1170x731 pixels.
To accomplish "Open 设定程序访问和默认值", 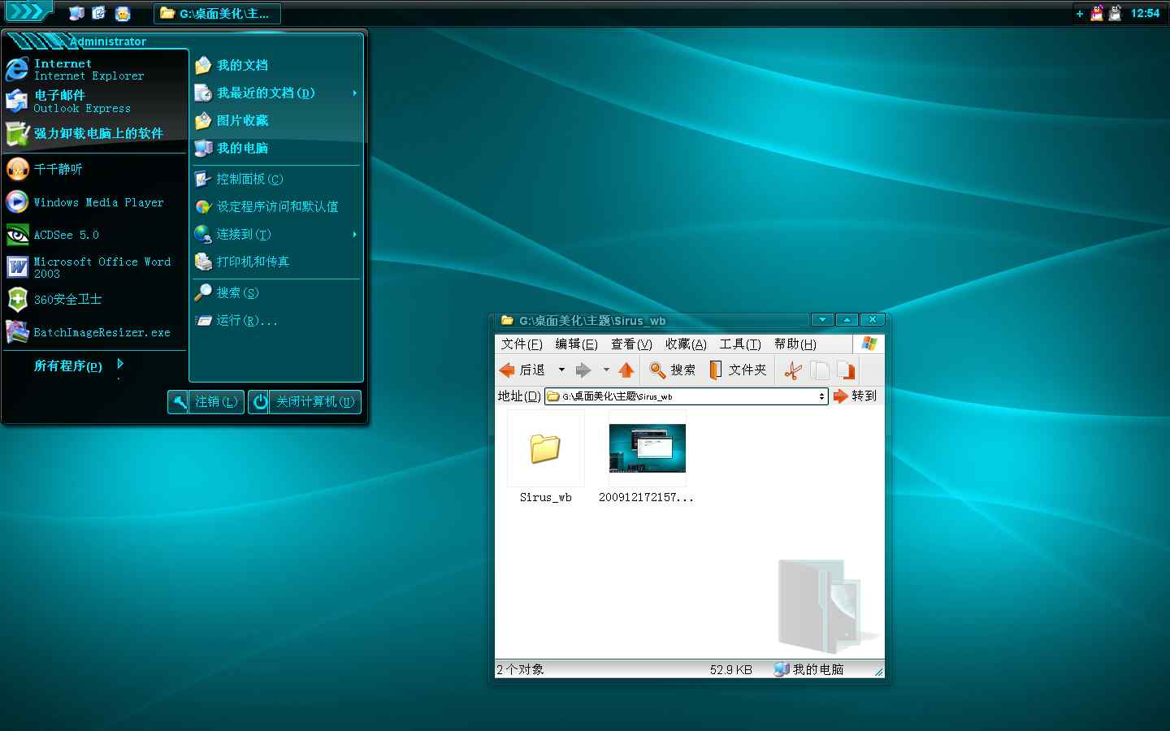I will tap(276, 206).
